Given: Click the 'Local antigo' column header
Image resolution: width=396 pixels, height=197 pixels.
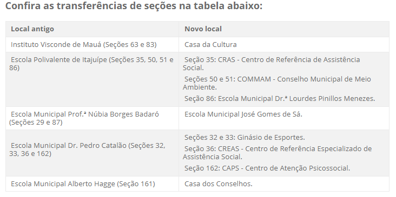Looking at the screenshot, I should pos(92,29).
